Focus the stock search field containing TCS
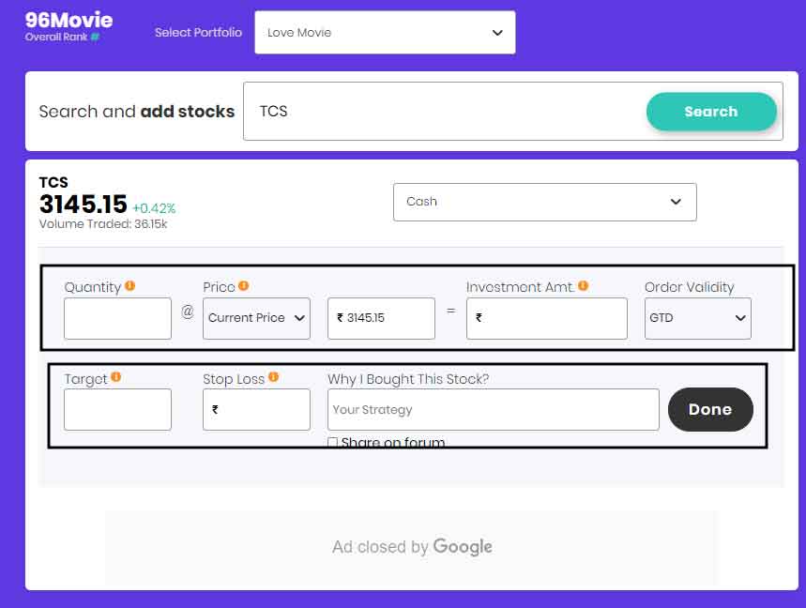 point(443,112)
